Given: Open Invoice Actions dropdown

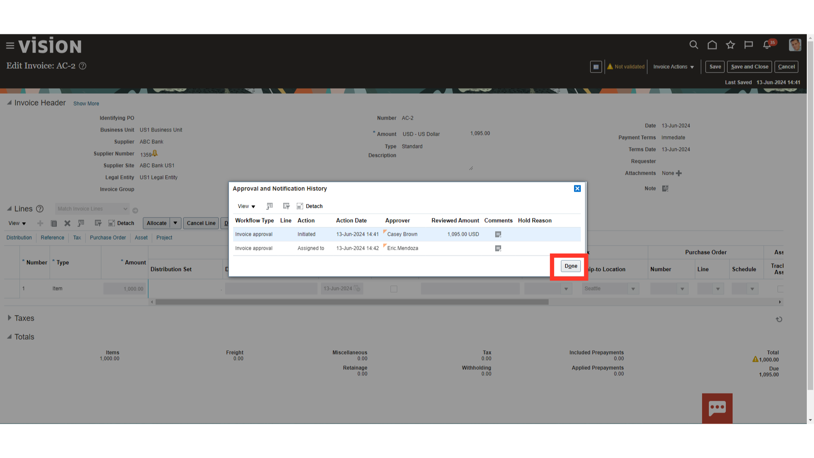Looking at the screenshot, I should coord(674,67).
